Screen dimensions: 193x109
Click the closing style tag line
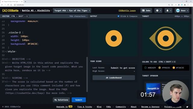(x=11, y=51)
